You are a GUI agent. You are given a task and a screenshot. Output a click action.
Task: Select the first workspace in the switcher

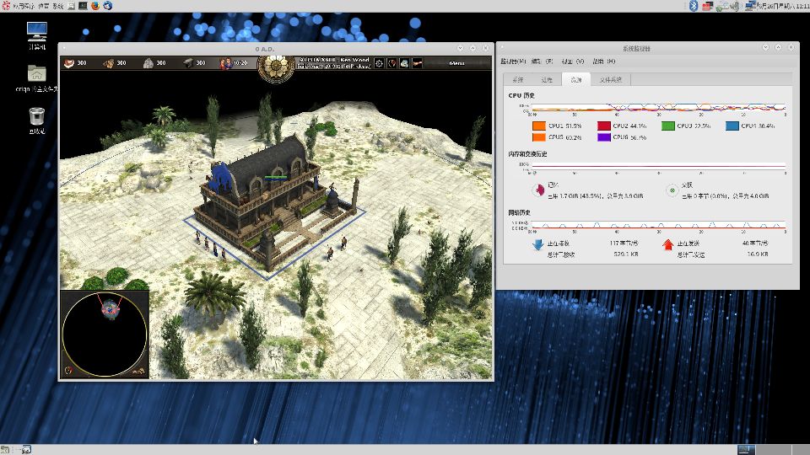[746, 450]
